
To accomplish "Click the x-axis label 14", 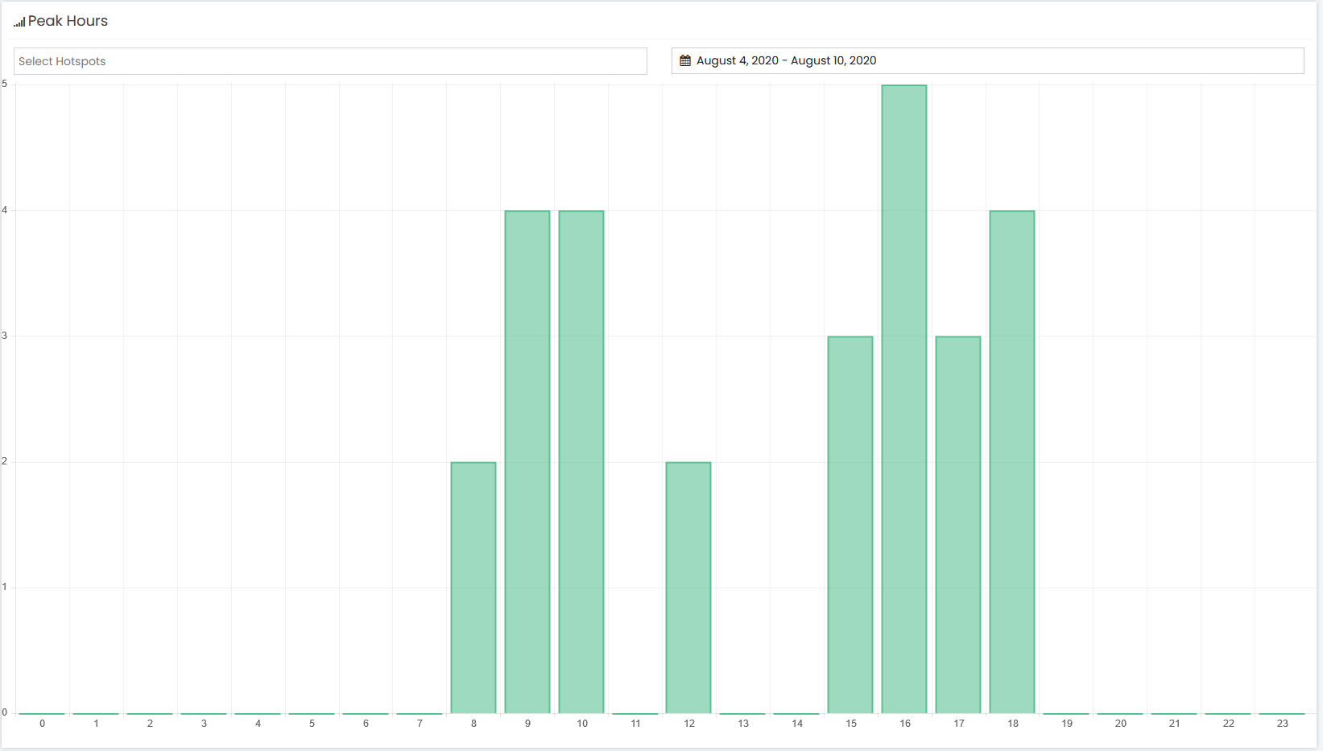I will coord(797,724).
